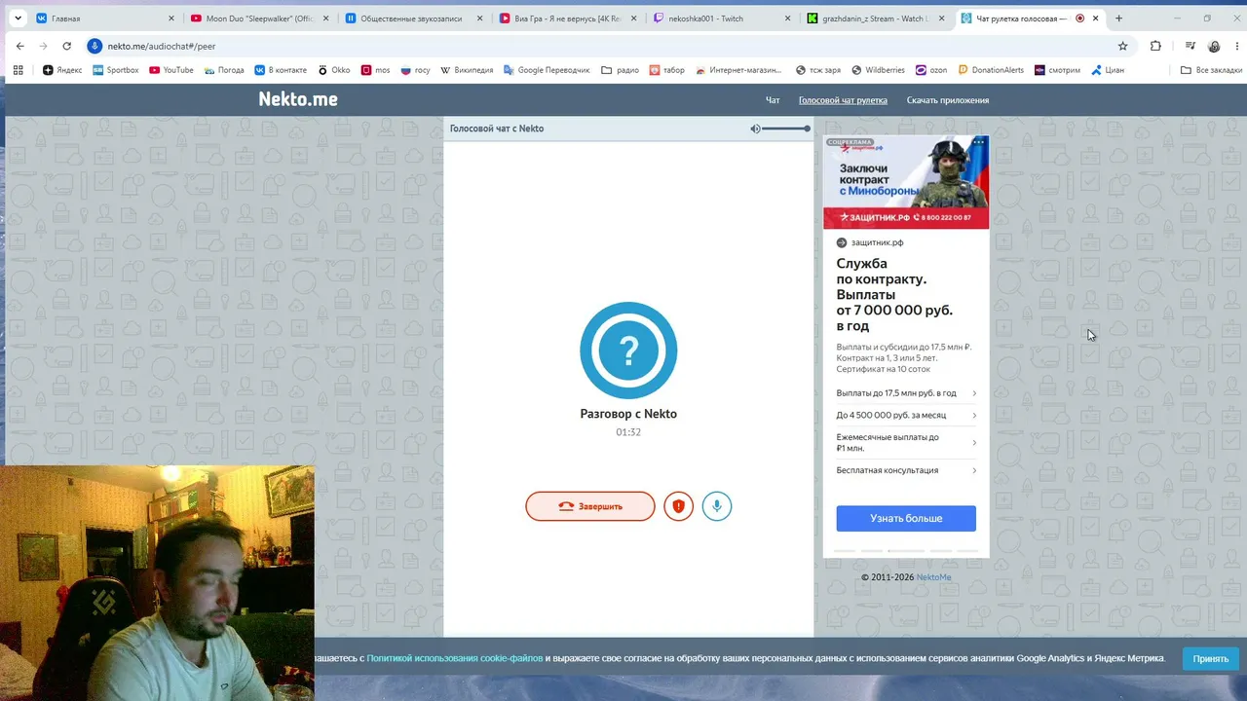This screenshot has height=701, width=1247.
Task: Toggle the microphone mute button
Action: point(716,506)
